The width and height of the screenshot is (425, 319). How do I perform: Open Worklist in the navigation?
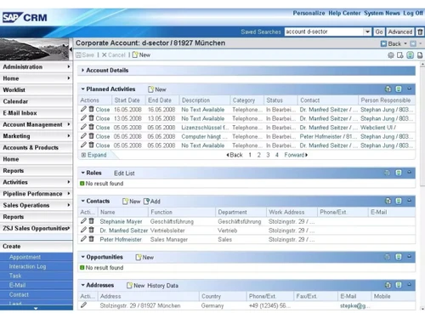coord(36,90)
